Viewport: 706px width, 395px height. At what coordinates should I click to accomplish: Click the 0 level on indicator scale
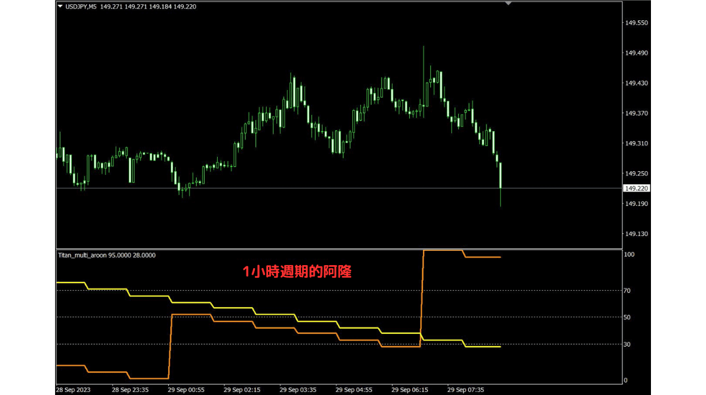626,380
